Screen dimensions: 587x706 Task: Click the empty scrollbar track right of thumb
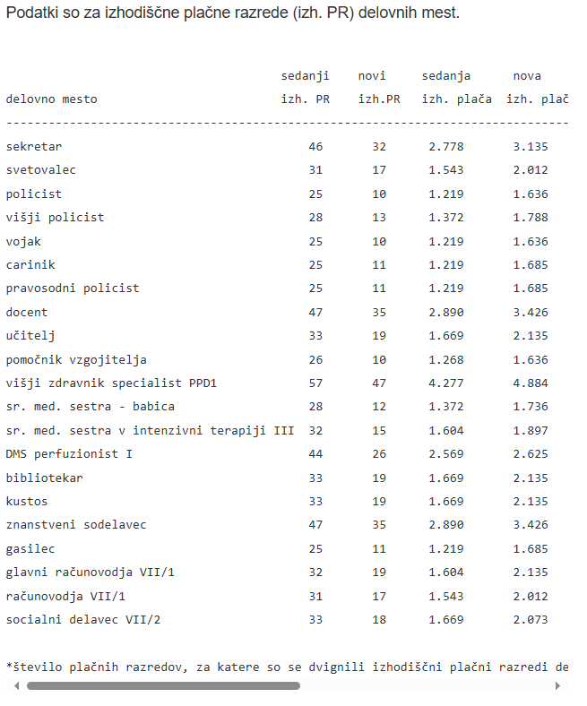[426, 685]
